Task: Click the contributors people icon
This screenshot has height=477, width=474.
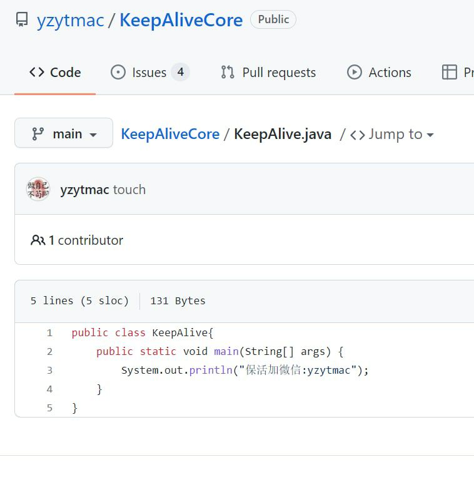Action: 38,240
